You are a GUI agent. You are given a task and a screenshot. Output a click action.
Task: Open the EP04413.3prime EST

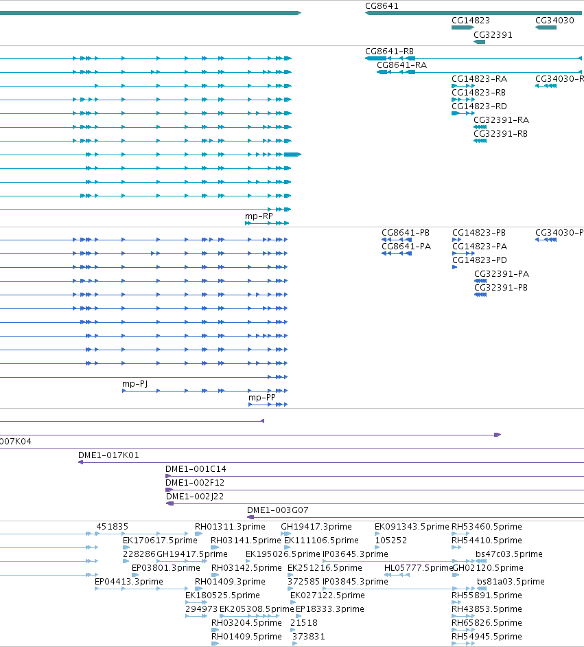coord(141,589)
